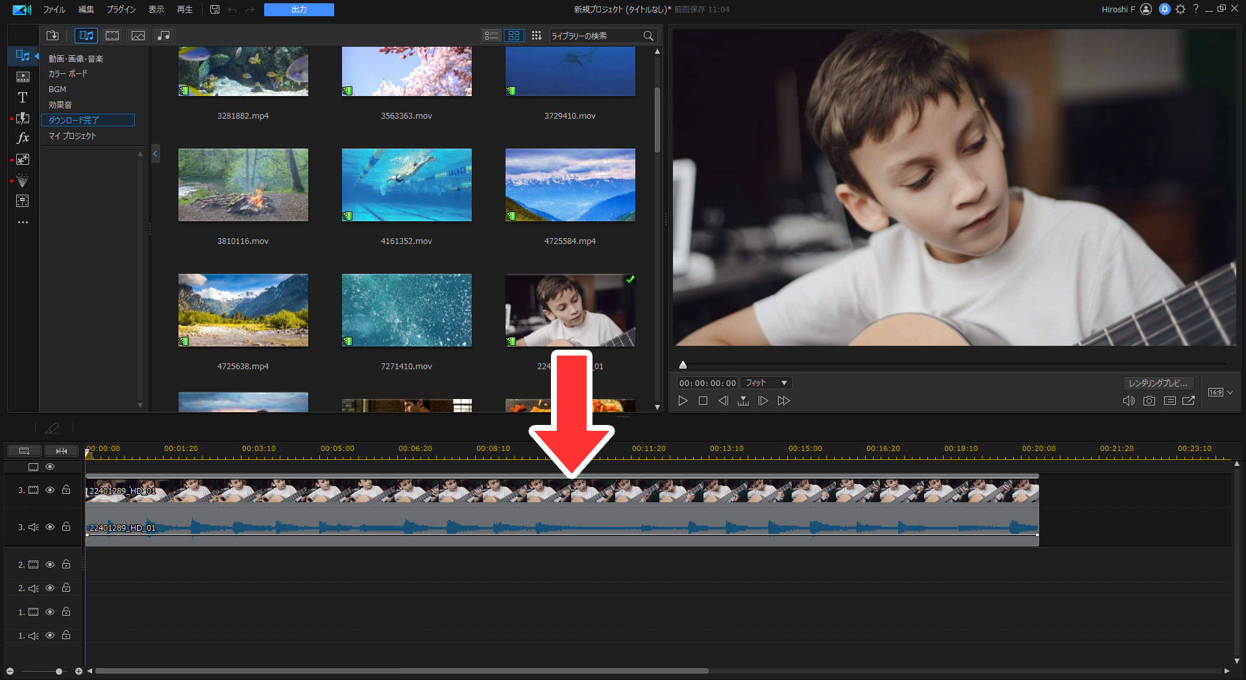Image resolution: width=1246 pixels, height=680 pixels.
Task: Filter library to show videos only
Action: [112, 36]
